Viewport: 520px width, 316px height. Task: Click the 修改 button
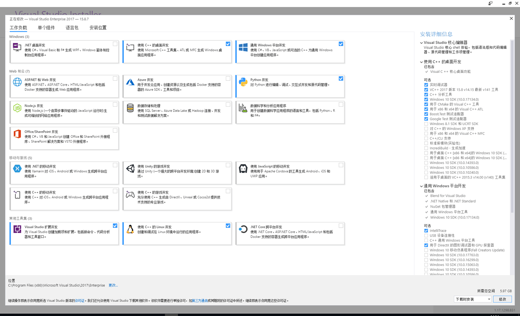tap(502, 299)
